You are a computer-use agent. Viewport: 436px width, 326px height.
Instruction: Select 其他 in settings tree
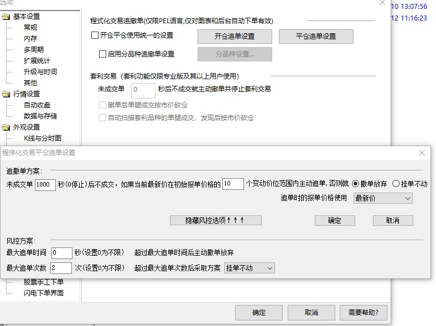[x=30, y=83]
